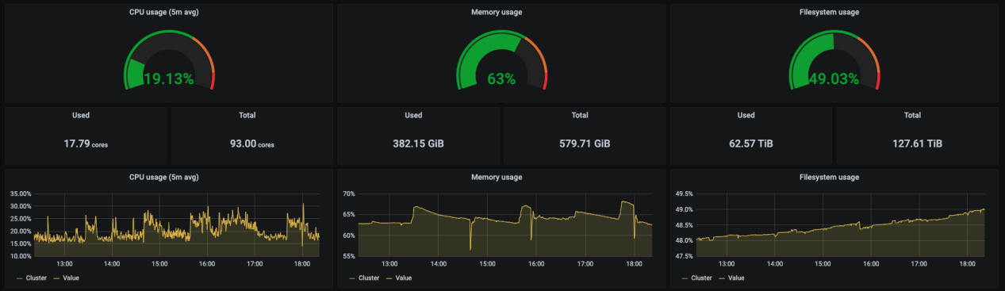Click the 14:00 time label on Filesystem graph

[x=775, y=264]
